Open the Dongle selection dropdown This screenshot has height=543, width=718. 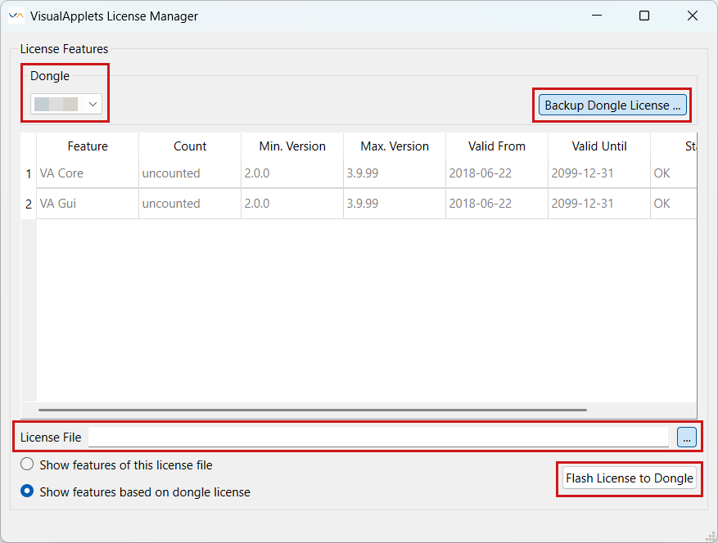tap(66, 104)
